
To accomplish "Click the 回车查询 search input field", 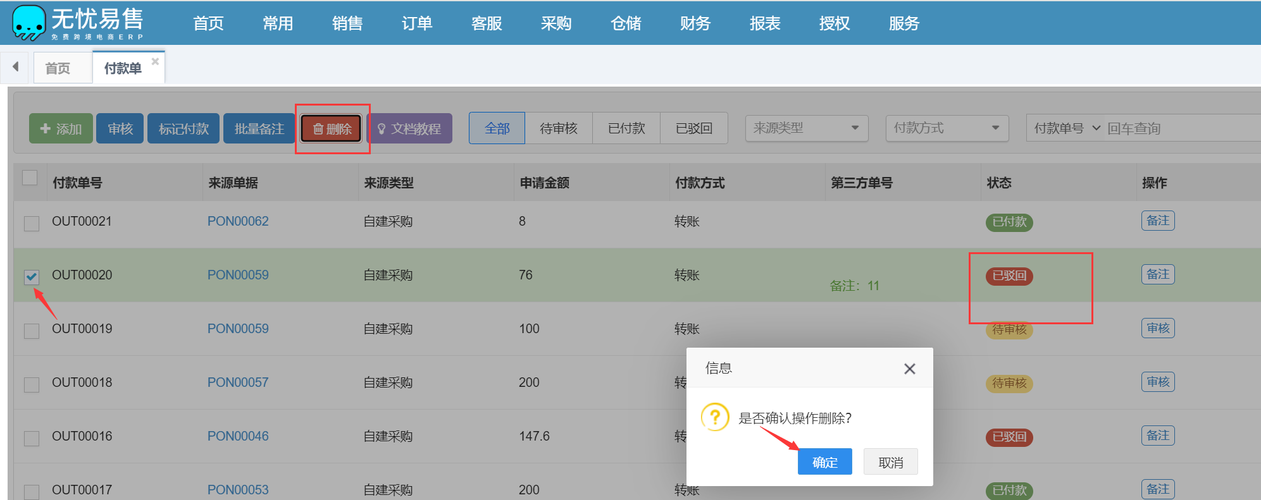I will (x=1177, y=128).
